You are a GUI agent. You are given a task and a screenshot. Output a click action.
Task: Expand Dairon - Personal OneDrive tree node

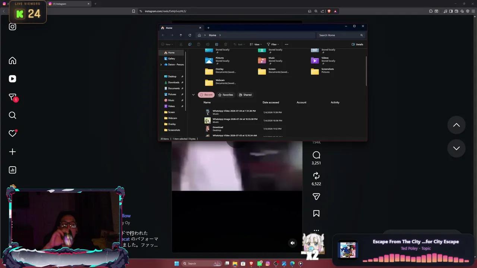click(x=161, y=64)
